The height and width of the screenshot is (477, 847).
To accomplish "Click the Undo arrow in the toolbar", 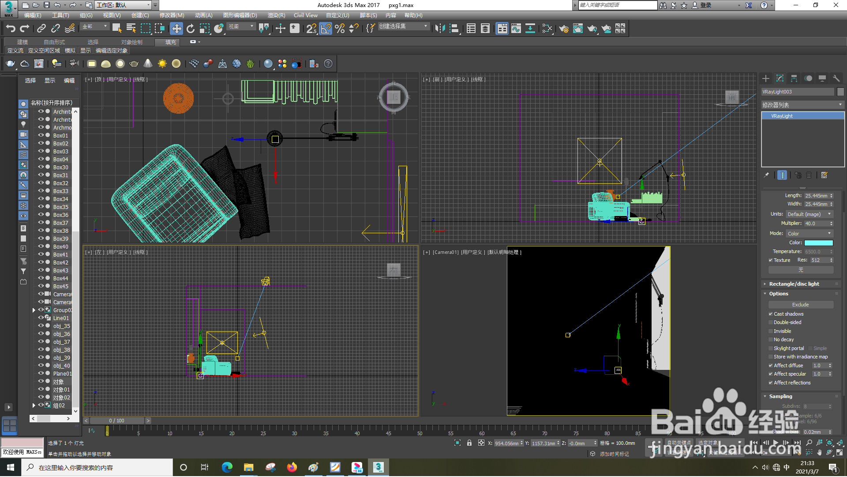I will (x=11, y=29).
